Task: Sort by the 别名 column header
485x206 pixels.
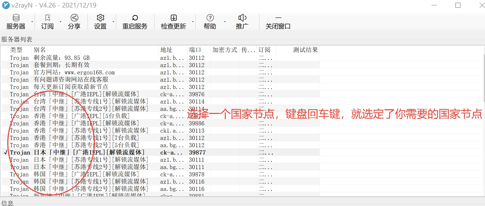Action: [x=95, y=50]
